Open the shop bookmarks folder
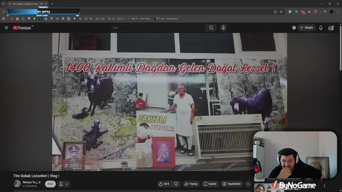This screenshot has height=192, width=342. pos(100,19)
